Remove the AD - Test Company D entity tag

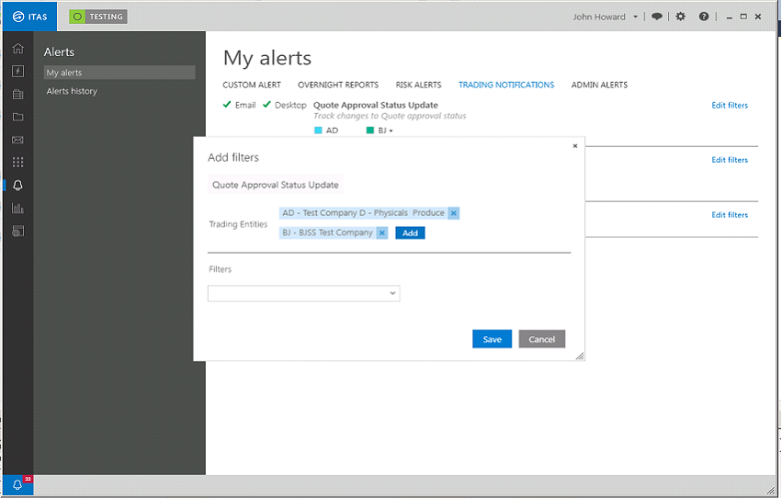click(453, 213)
